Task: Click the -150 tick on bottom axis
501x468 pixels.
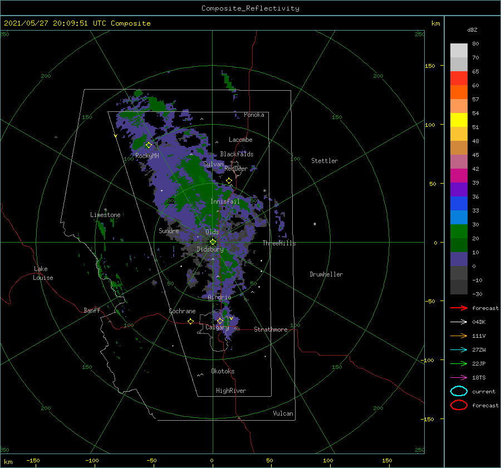Action: click(x=33, y=460)
